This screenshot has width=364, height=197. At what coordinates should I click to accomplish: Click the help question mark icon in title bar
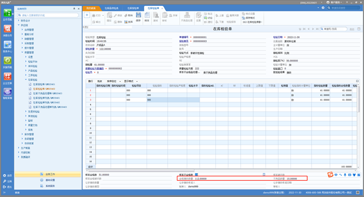(x=323, y=8)
